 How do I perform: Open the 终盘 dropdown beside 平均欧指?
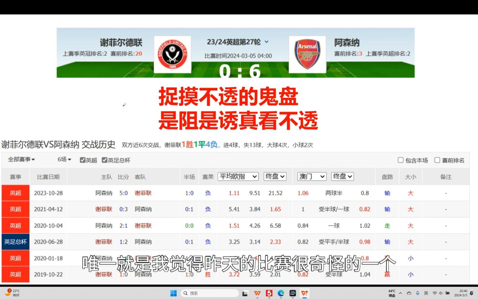pos(275,176)
